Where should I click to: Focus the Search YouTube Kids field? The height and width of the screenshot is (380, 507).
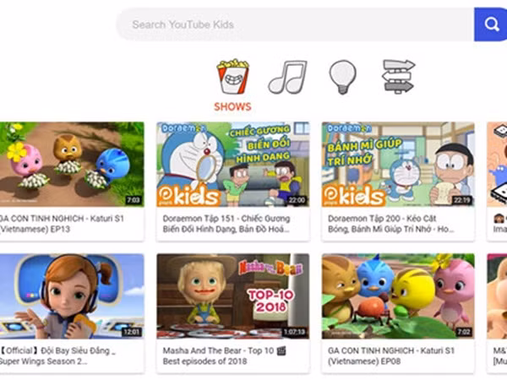coord(295,24)
